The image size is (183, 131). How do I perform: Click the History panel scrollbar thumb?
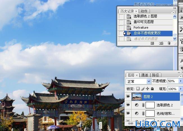(x=175, y=35)
